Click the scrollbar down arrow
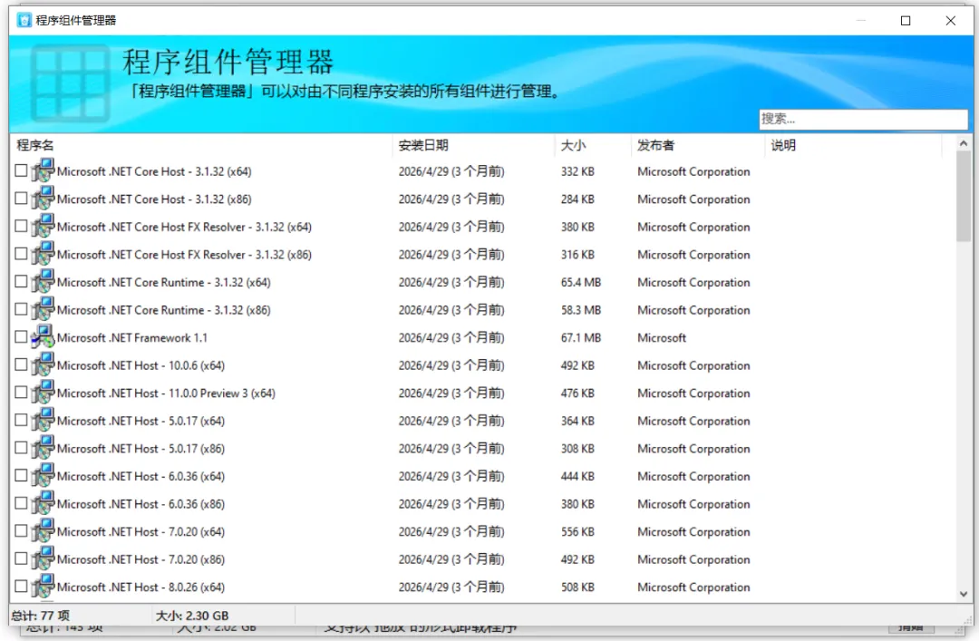This screenshot has height=641, width=979. click(964, 594)
